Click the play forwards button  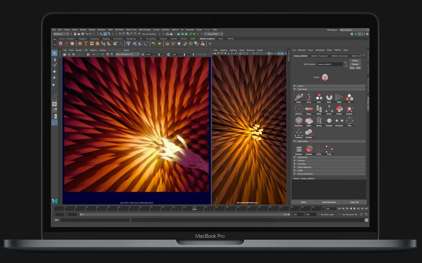355,209
